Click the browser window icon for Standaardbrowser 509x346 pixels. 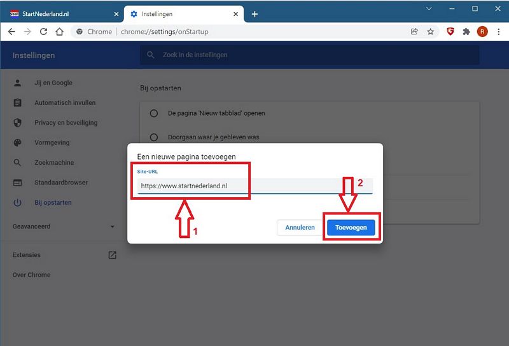18,183
